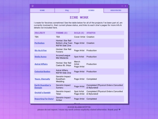Select the Cover Artist role cell
The image size is (158, 119).
point(80,37)
